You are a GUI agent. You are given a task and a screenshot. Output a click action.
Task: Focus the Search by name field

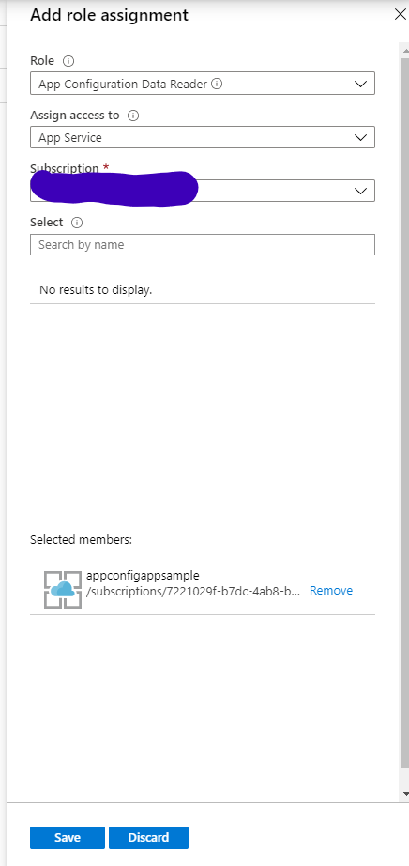click(x=203, y=244)
